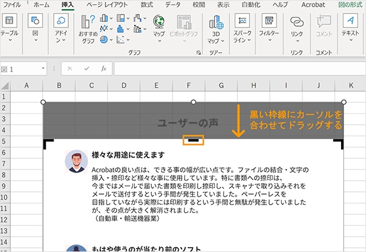
Task: Open the ファイル tab
Action: [x=12, y=5]
